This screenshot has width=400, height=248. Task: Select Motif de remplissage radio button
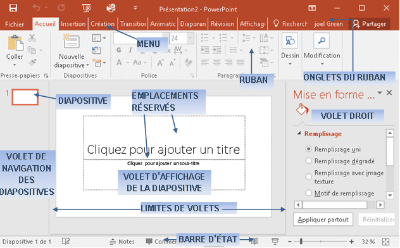pos(308,193)
